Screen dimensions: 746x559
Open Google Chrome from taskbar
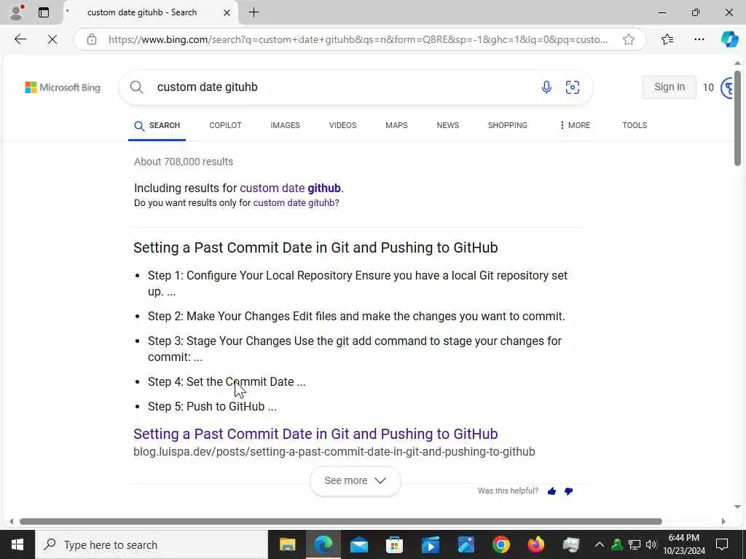click(501, 544)
